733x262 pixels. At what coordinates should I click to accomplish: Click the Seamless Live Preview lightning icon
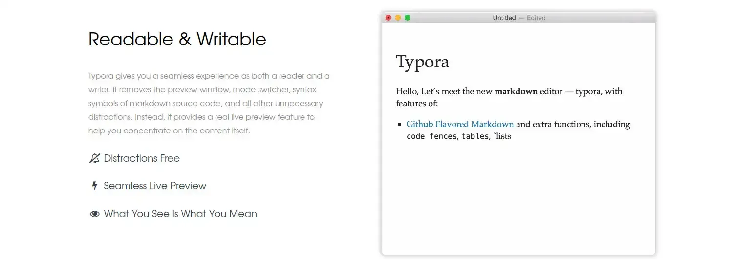tap(94, 186)
